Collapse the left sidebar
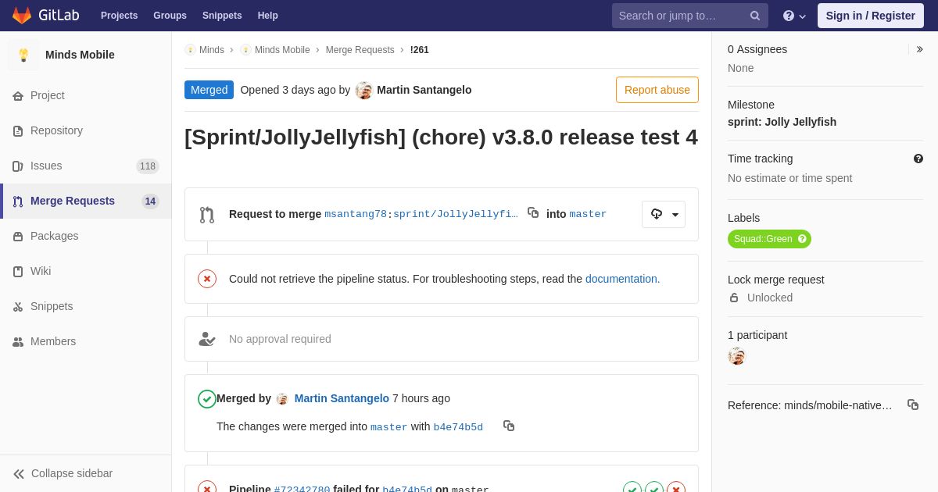The height and width of the screenshot is (492, 938). click(63, 473)
